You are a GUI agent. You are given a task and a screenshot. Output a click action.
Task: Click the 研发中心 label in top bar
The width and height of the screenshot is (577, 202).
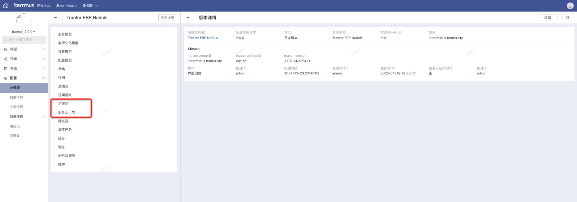(x=44, y=6)
